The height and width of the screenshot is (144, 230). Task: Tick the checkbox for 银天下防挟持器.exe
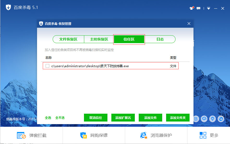tap(47, 66)
